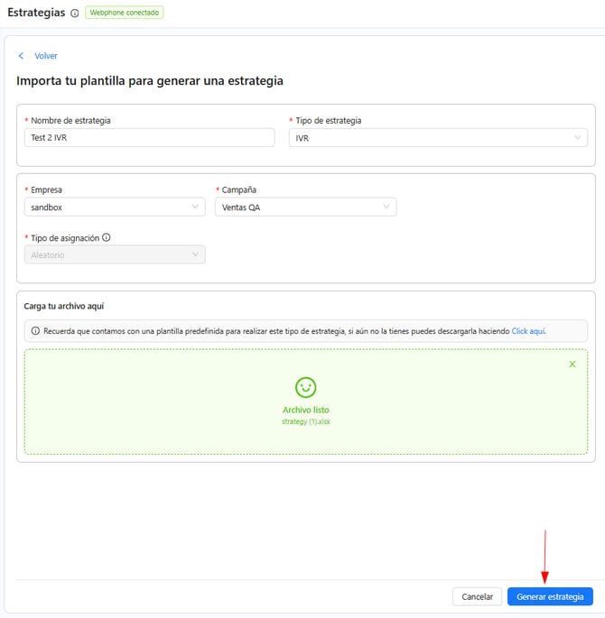
Task: Click the Generar estrategia button
Action: (550, 596)
